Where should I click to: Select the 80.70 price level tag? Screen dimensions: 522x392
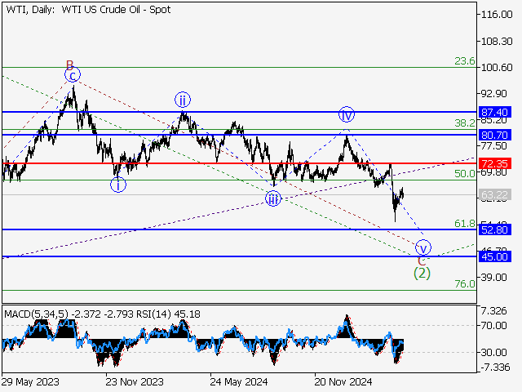(x=495, y=135)
